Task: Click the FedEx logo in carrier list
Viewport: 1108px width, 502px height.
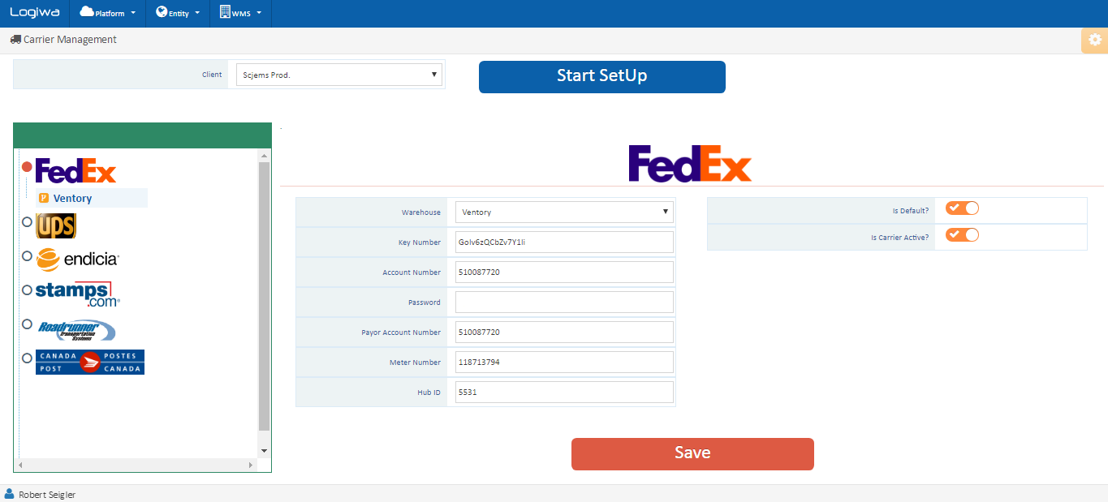Action: click(76, 171)
